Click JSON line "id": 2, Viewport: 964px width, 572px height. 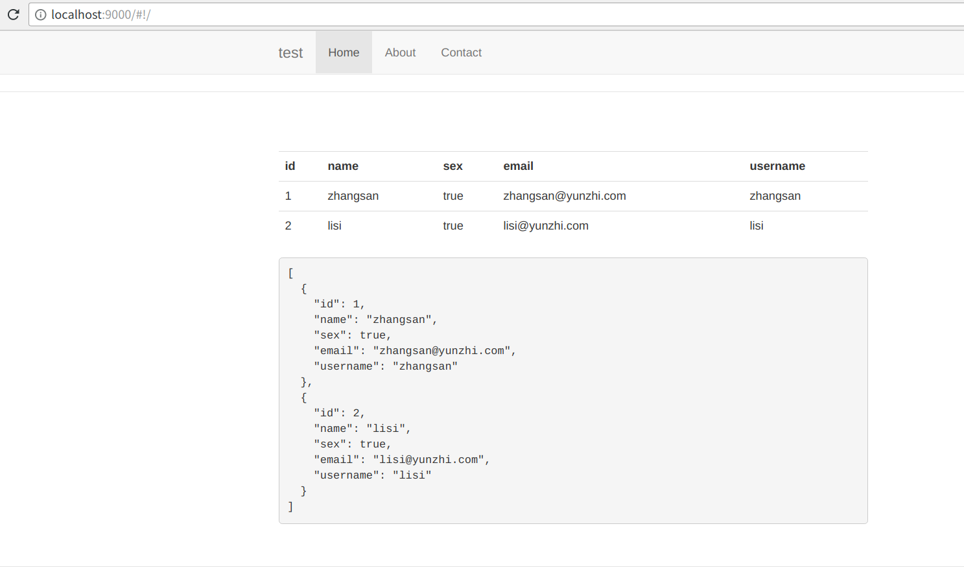tap(340, 413)
